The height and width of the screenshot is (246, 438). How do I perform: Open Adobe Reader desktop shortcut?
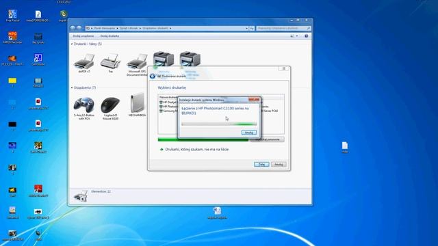pos(38,191)
